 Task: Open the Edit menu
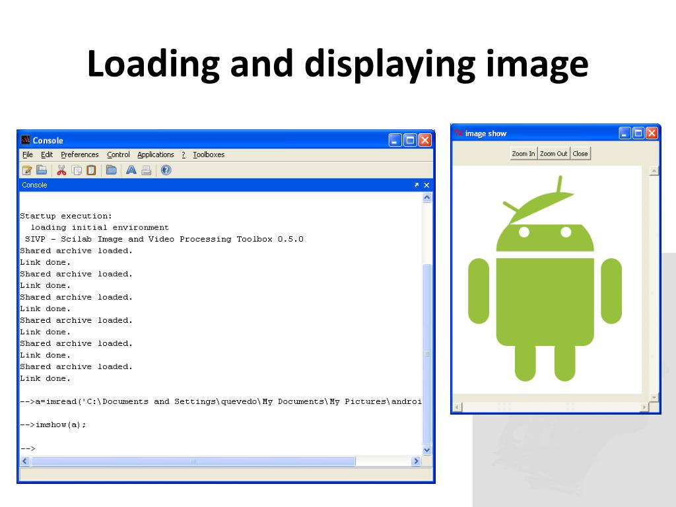coord(47,154)
